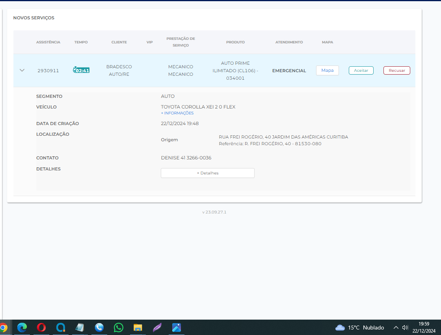This screenshot has height=335, width=441.
Task: Open File Explorer from the taskbar
Action: click(138, 328)
